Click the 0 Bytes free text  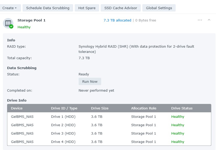tap(145, 20)
